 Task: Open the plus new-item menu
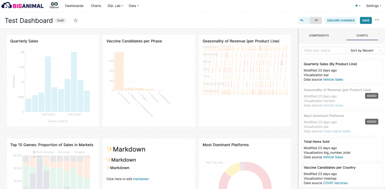(x=357, y=6)
